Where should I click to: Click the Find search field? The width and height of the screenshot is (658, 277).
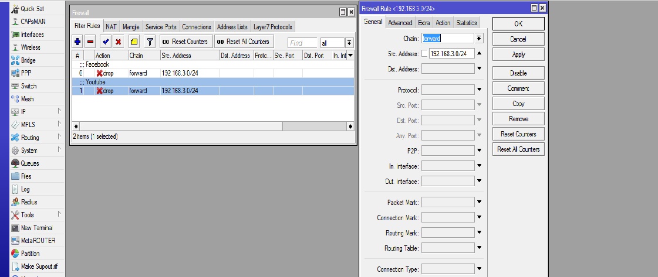click(302, 43)
